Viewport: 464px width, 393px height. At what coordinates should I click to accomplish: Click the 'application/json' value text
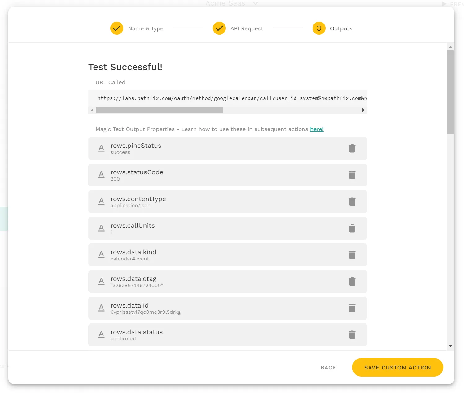point(130,206)
